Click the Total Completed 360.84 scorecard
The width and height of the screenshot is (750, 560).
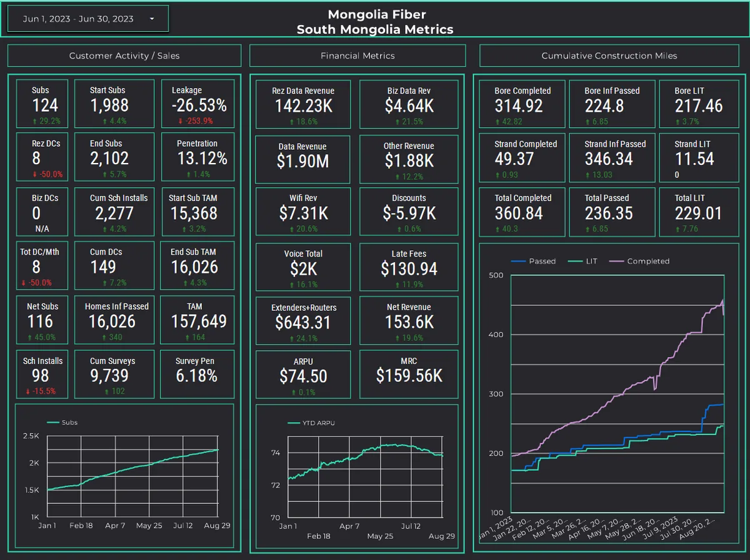(x=522, y=212)
